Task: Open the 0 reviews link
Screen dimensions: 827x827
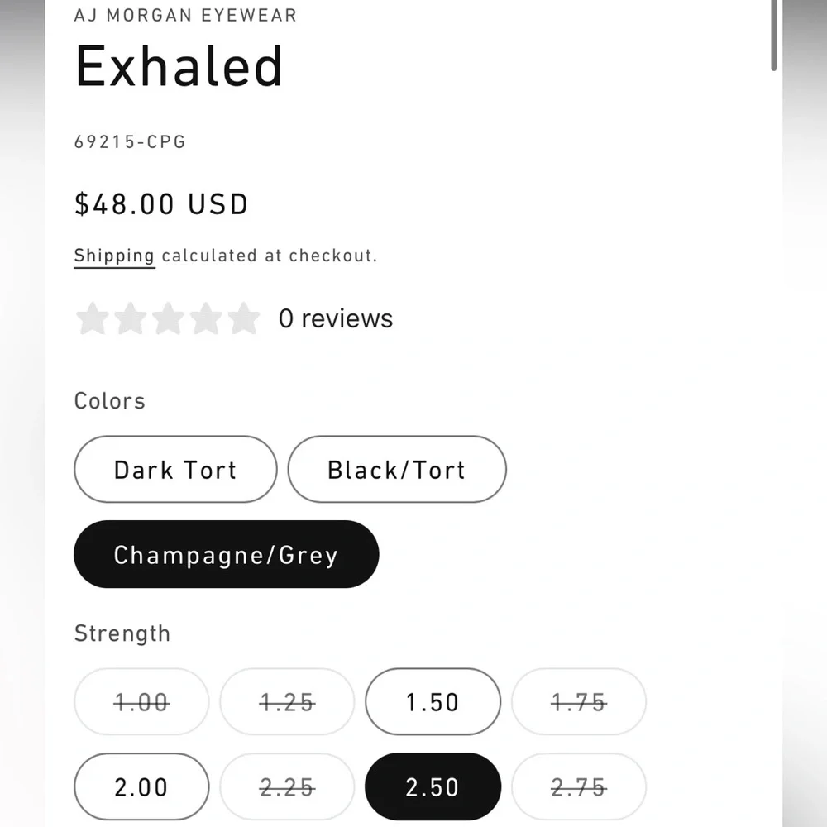Action: (336, 318)
